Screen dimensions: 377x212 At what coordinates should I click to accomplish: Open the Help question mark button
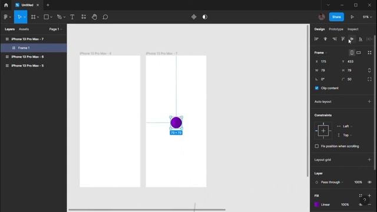point(365,200)
